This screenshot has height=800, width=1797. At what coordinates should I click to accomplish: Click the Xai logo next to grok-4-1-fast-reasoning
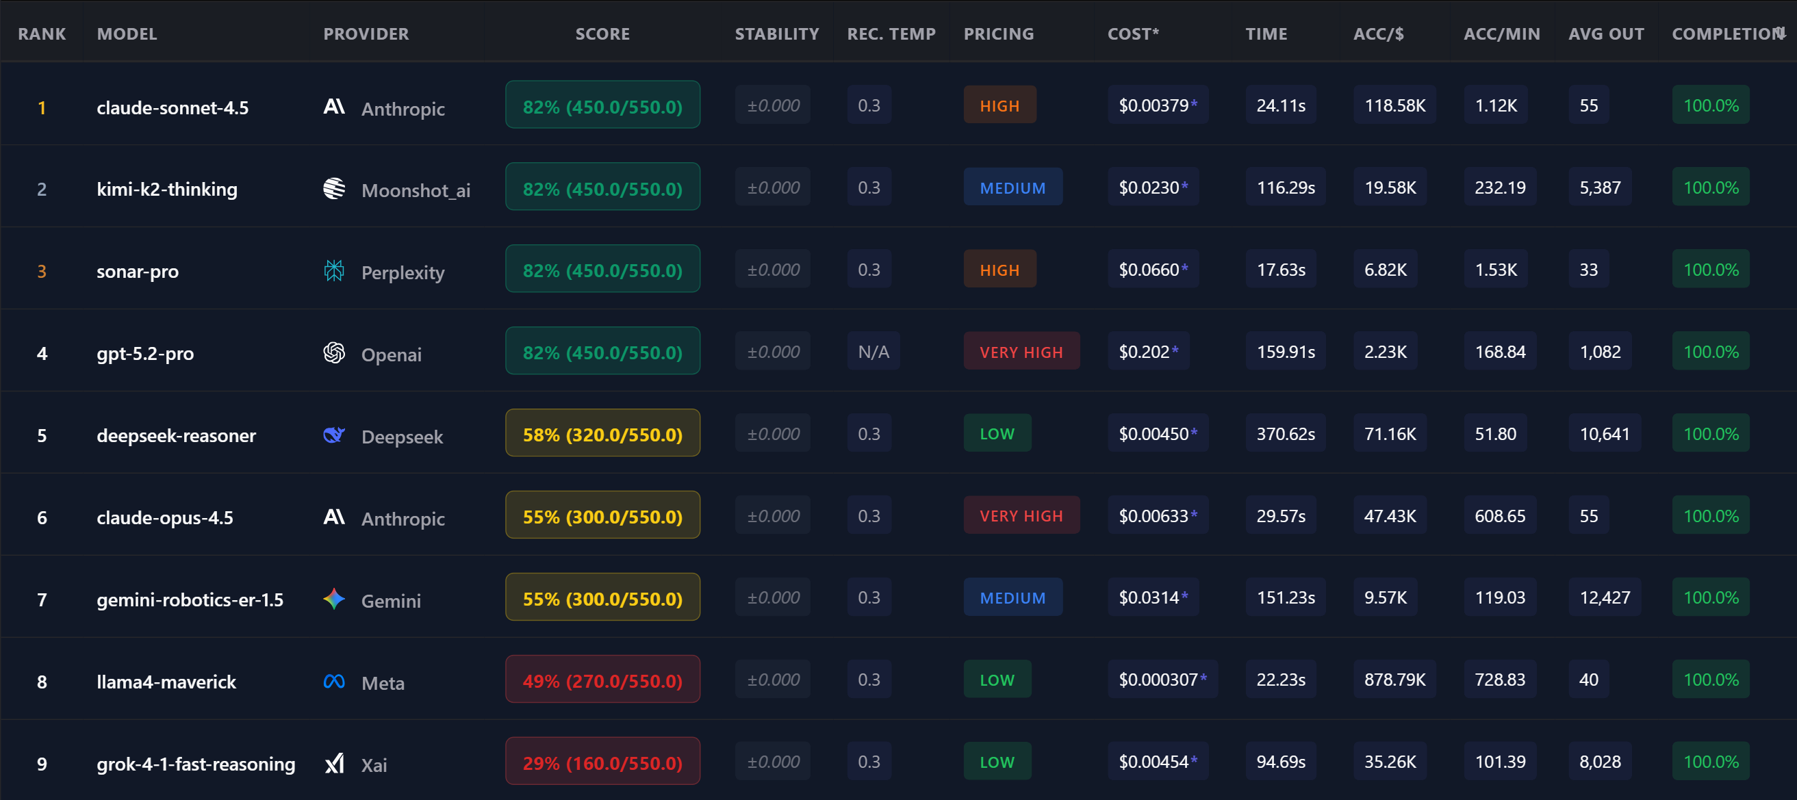[x=335, y=763]
